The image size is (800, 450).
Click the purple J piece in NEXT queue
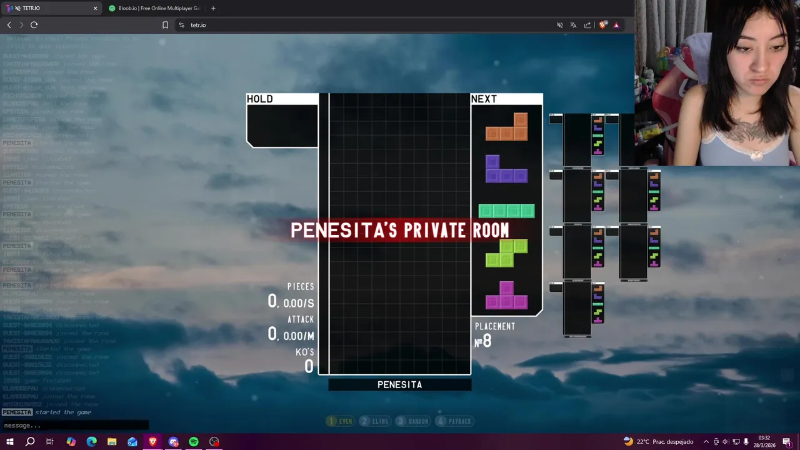coord(507,169)
